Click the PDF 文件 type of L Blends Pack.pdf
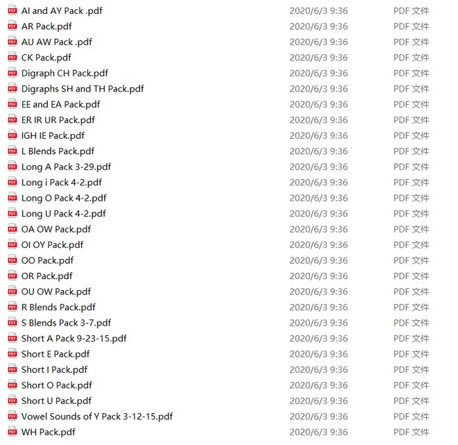The width and height of the screenshot is (458, 445). [412, 151]
